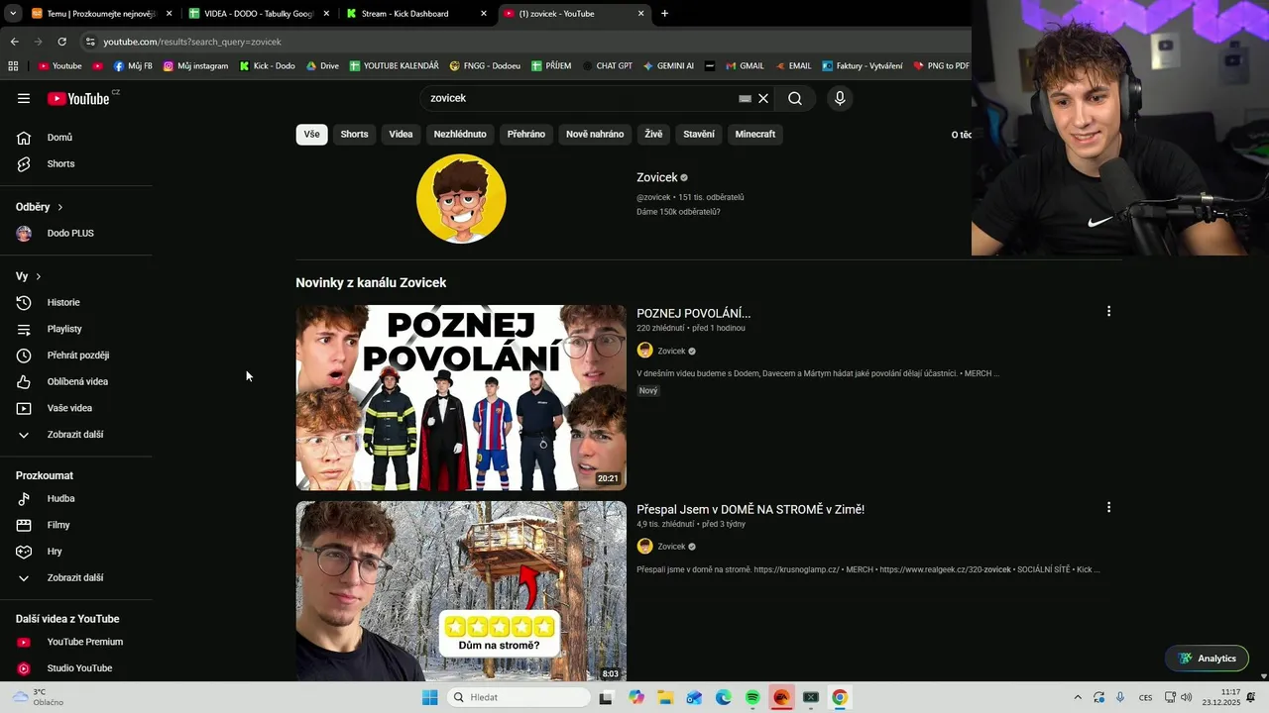
Task: Open a new browser tab
Action: coord(664,14)
